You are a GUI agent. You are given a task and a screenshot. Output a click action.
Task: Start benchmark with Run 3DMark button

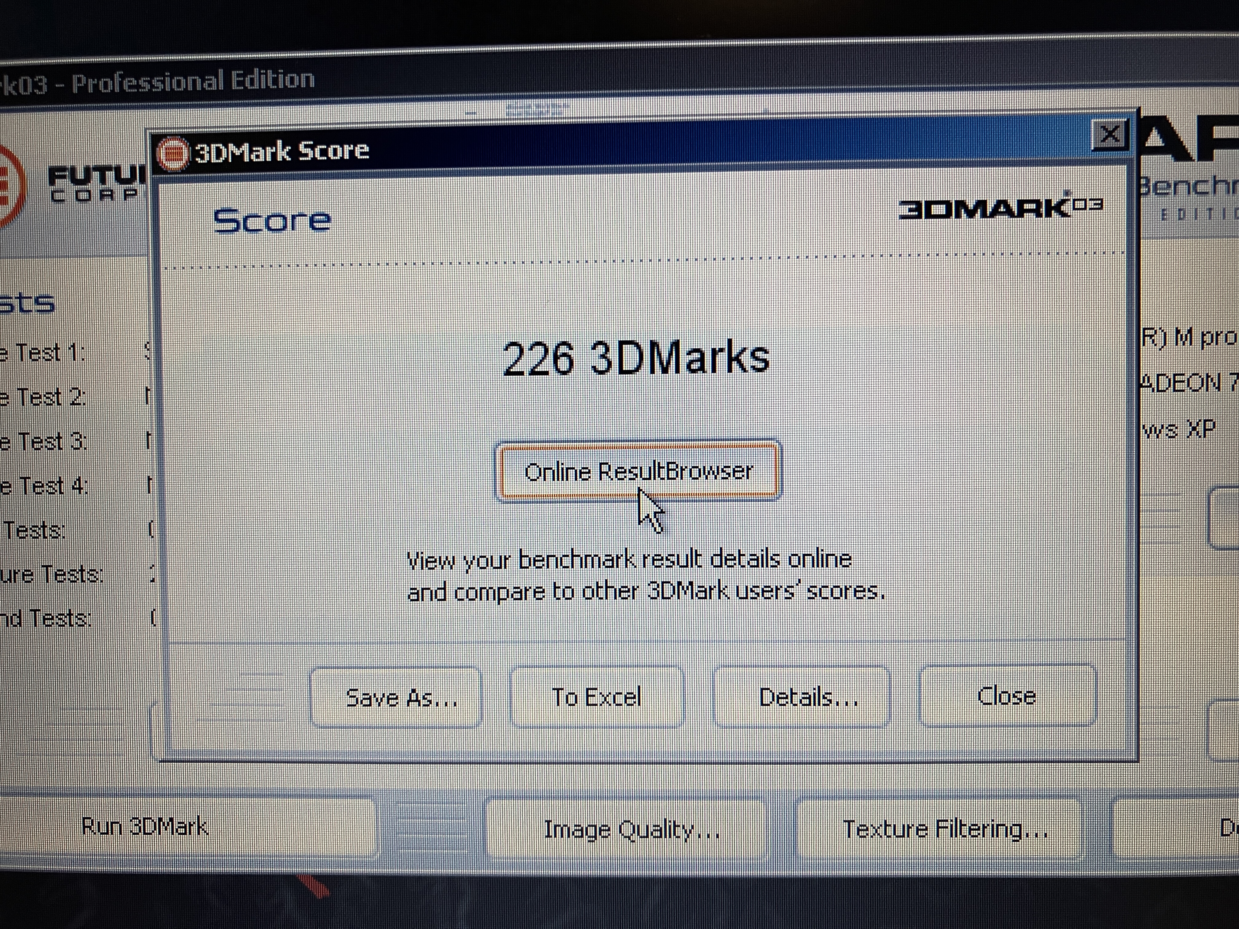point(144,826)
